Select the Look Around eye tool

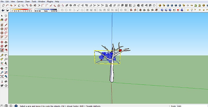[6, 82]
